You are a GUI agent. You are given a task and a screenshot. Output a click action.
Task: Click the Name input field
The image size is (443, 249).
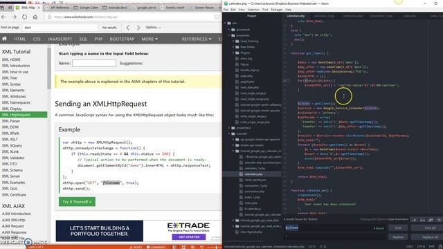(x=94, y=63)
